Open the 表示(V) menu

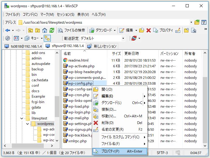(x=83, y=15)
